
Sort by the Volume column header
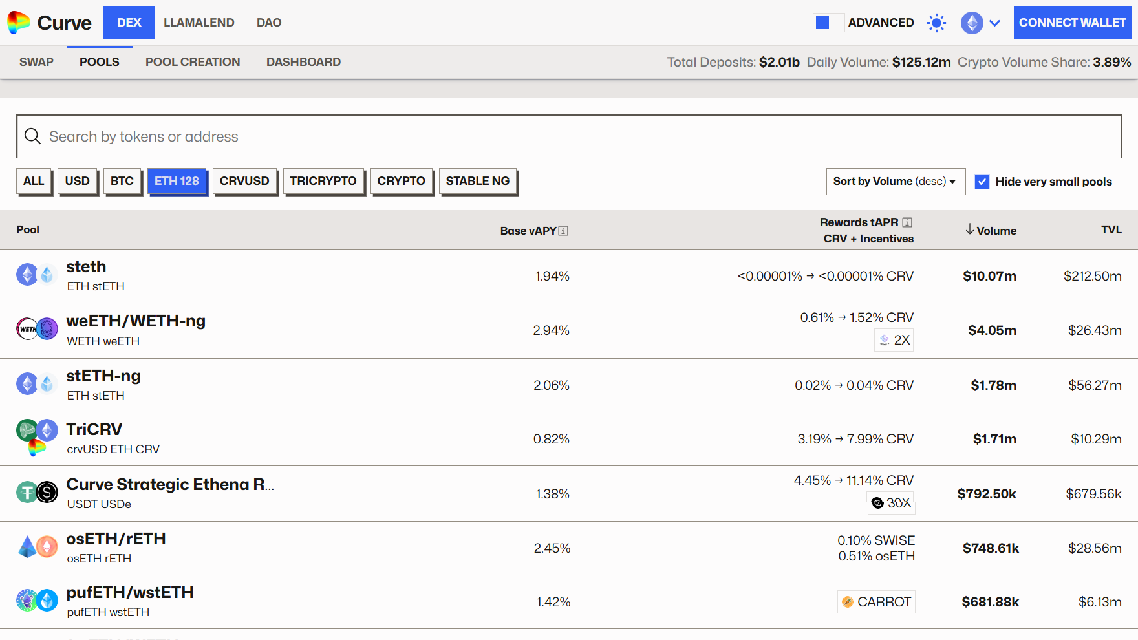pos(996,231)
